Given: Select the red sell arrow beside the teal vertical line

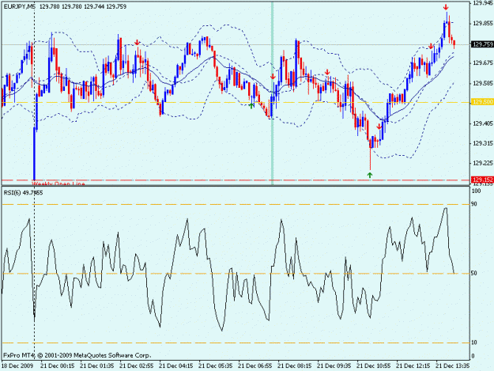Looking at the screenshot, I should click(x=273, y=76).
